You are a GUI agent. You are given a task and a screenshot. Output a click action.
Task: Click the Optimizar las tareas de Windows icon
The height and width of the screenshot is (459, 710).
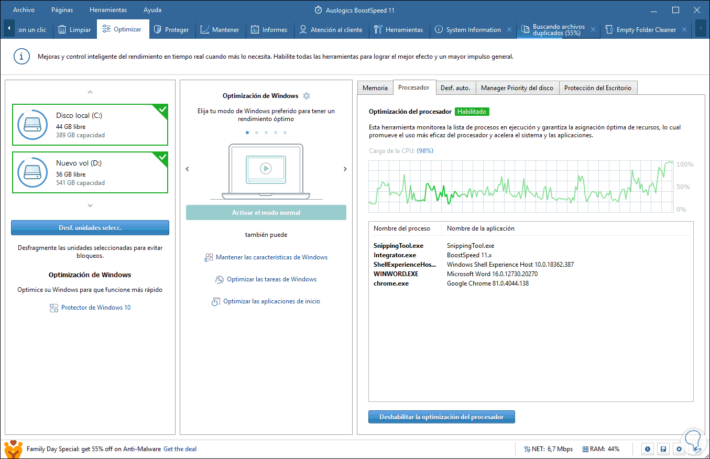pos(220,280)
